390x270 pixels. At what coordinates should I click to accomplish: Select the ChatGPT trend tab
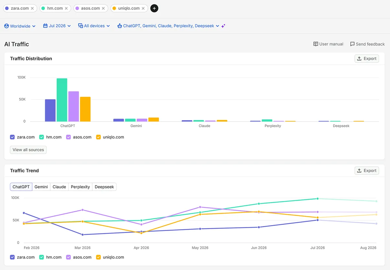click(x=21, y=187)
